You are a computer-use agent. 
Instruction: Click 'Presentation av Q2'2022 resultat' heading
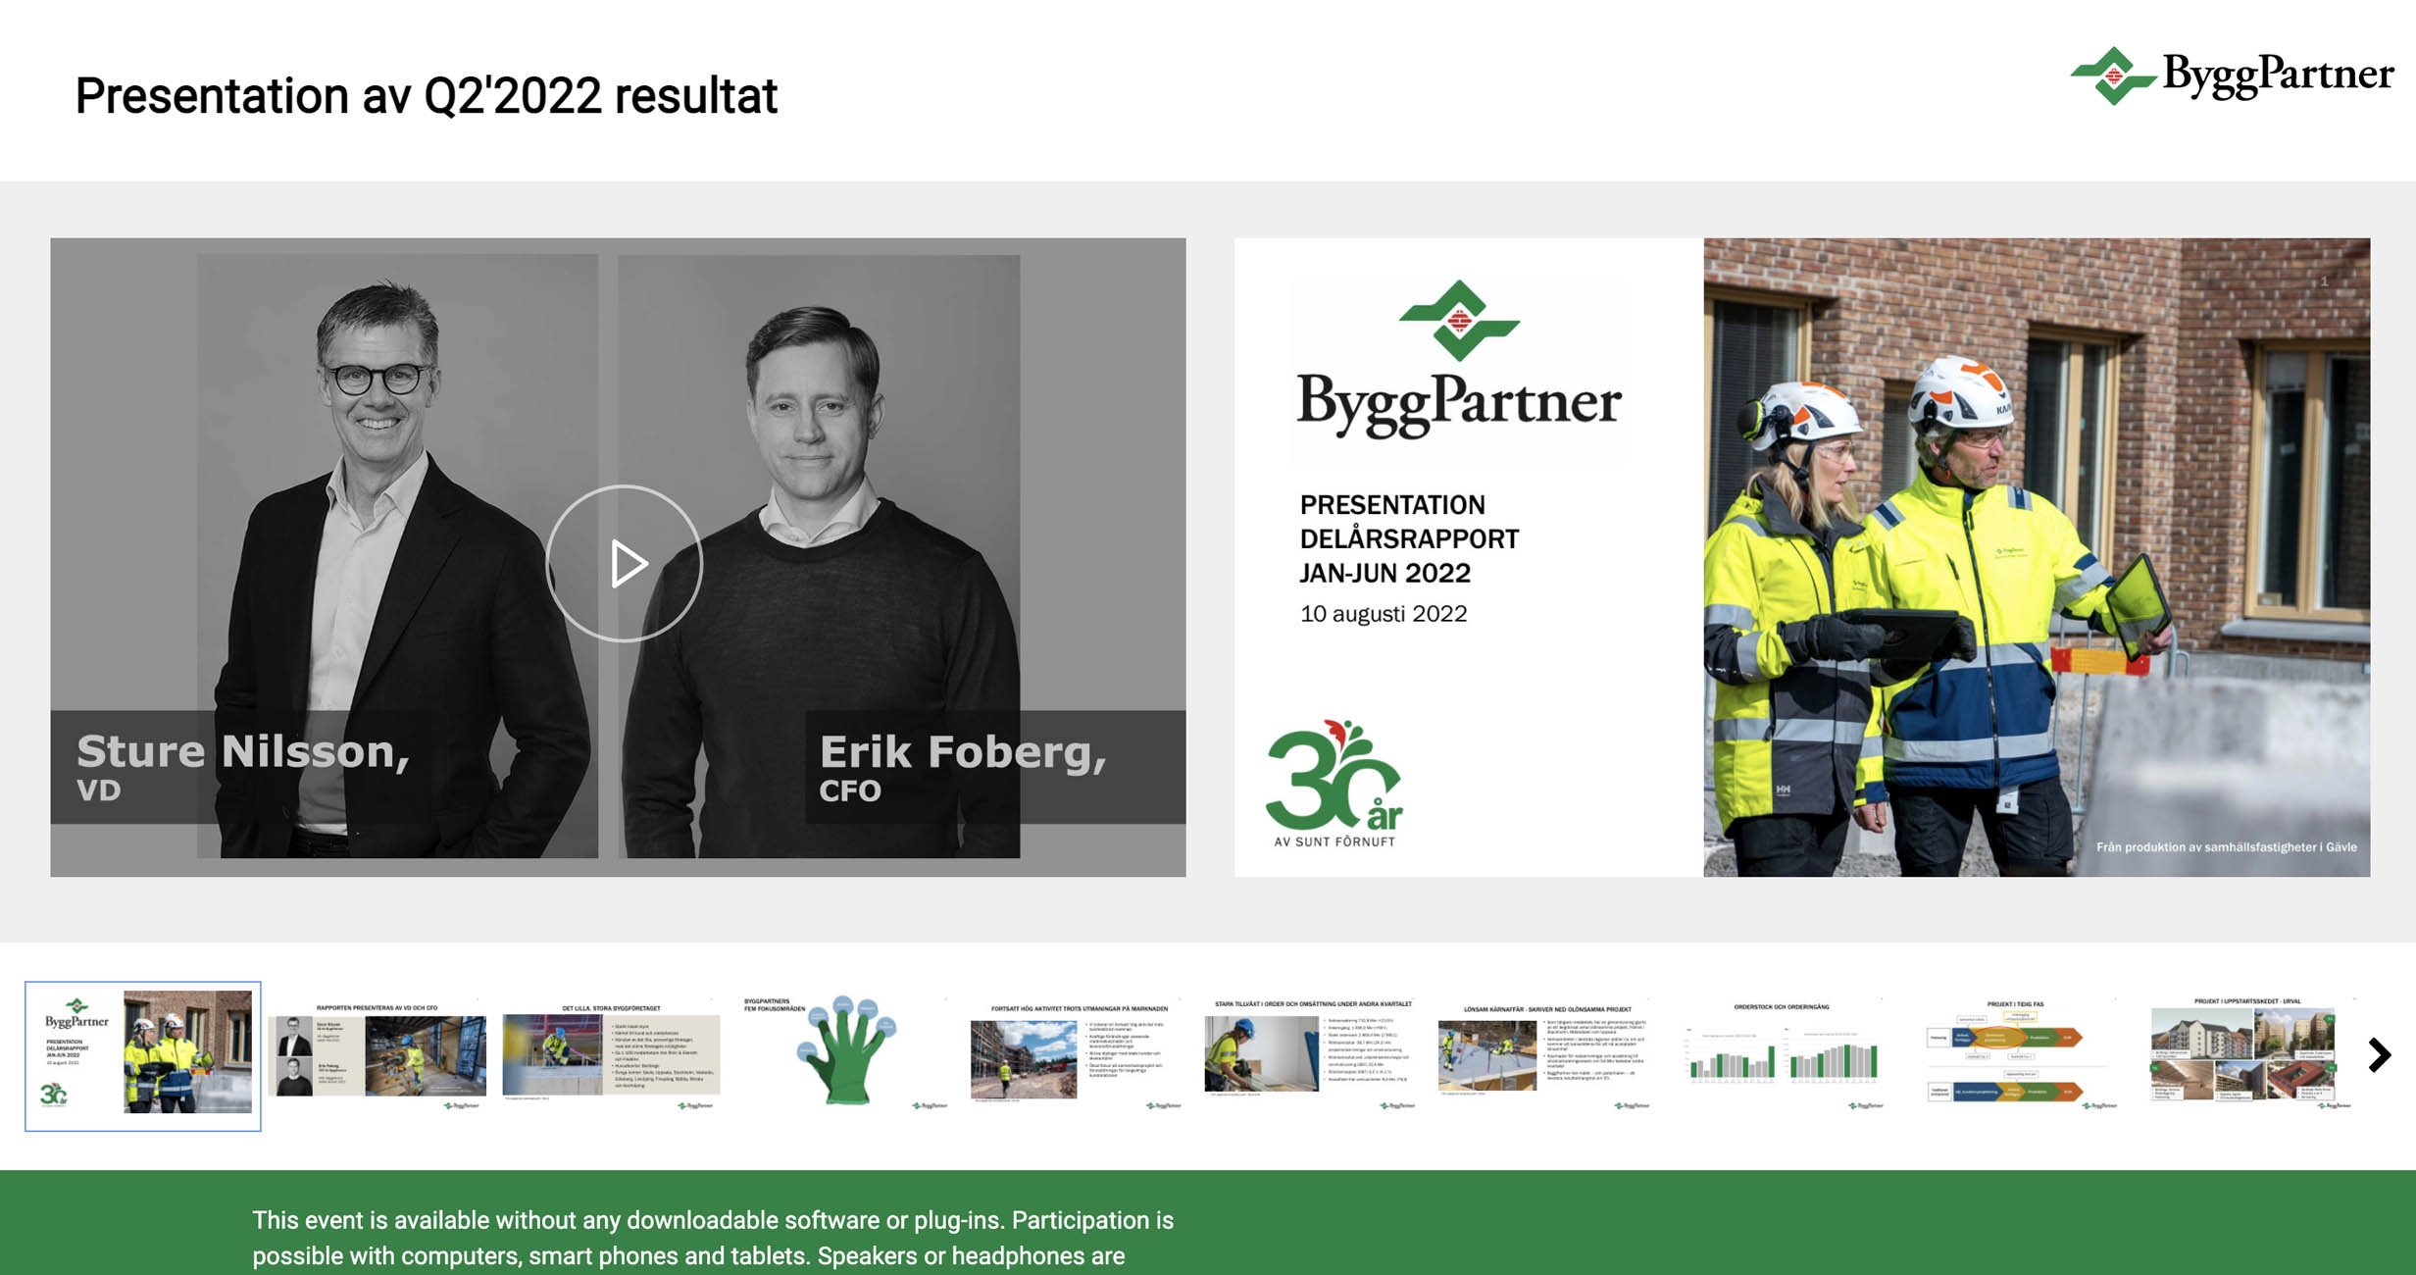click(x=427, y=96)
